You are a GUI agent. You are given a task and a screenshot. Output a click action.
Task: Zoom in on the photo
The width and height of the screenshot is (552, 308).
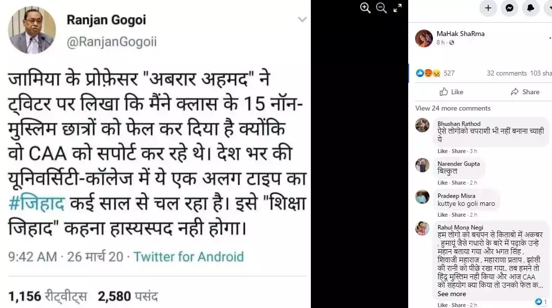[365, 8]
